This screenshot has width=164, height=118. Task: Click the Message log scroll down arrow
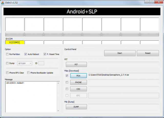pos(58,111)
